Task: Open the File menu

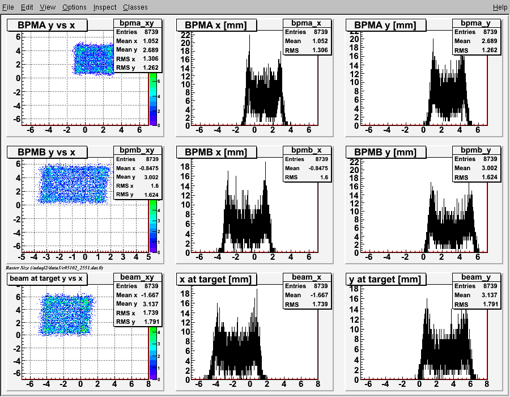Action: (x=8, y=7)
